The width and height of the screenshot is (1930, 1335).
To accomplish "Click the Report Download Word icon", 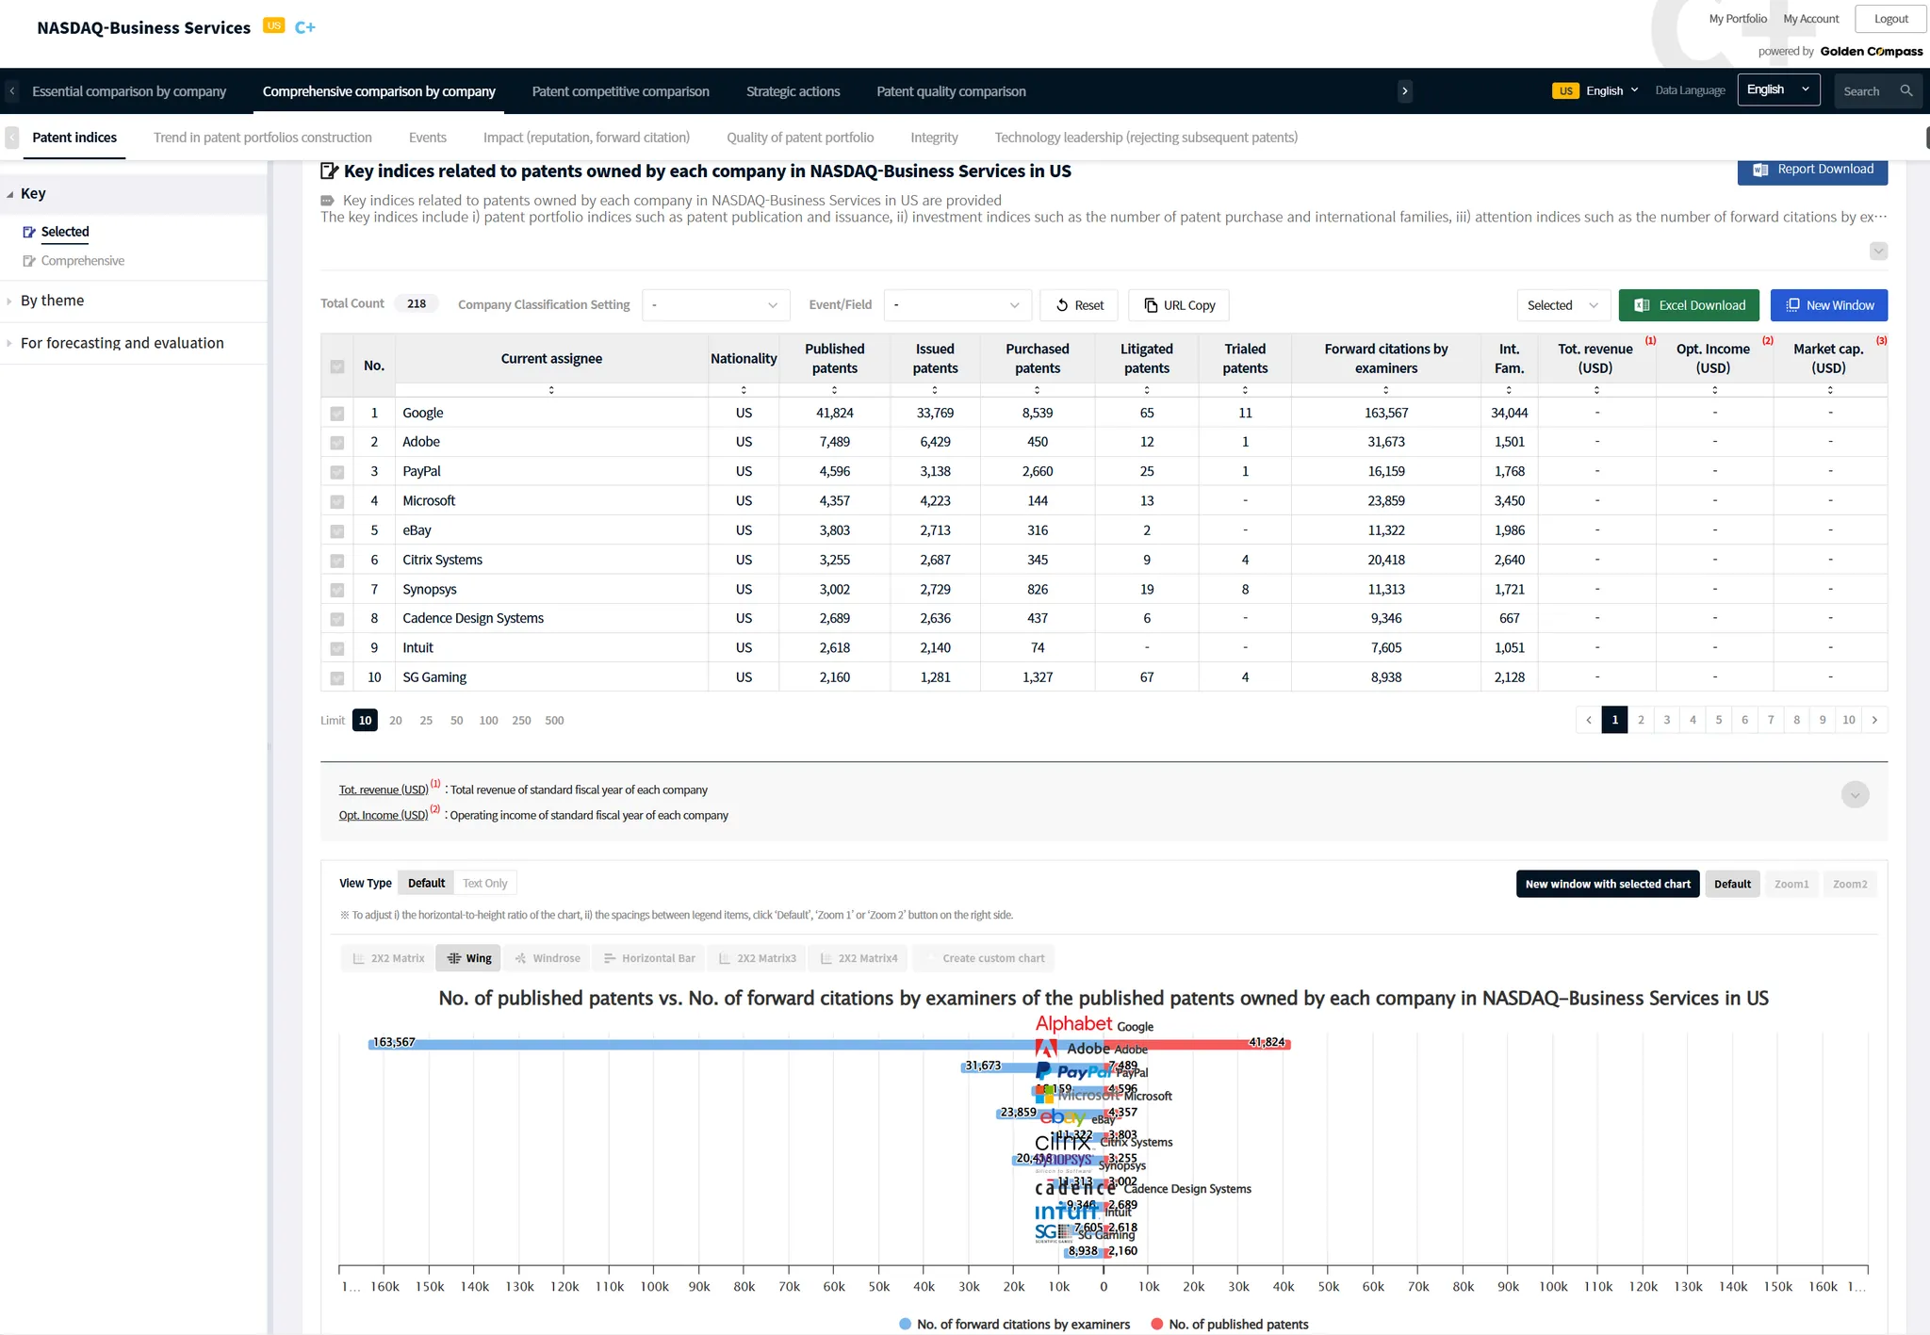I will [x=1759, y=170].
